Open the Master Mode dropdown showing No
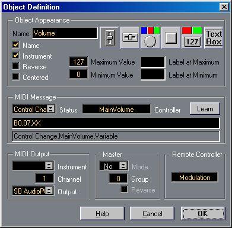This screenshot has width=232, height=228. (x=123, y=166)
